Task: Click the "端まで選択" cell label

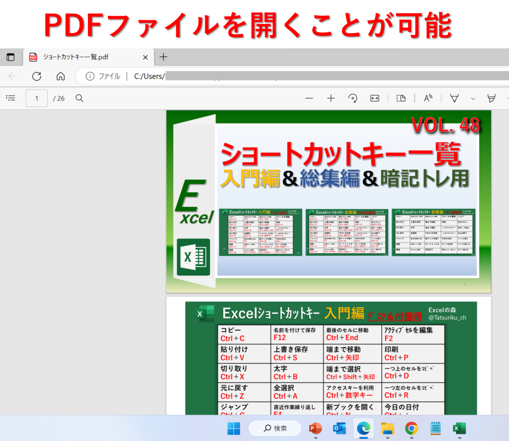Action: [343, 369]
